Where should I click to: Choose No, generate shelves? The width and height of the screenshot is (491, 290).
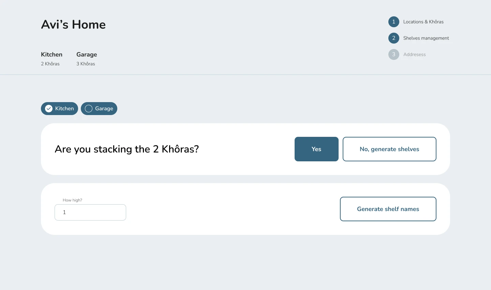pyautogui.click(x=389, y=149)
